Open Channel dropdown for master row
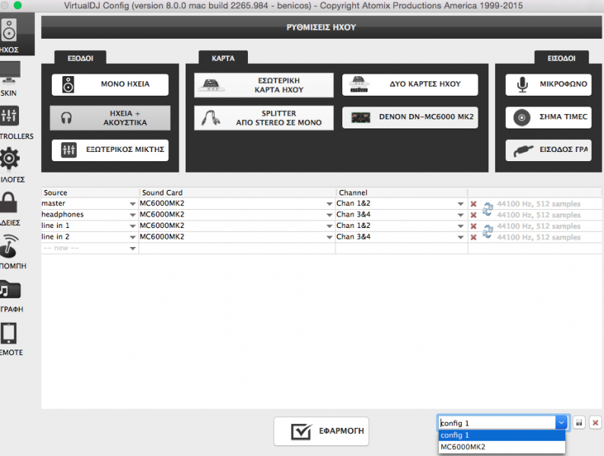This screenshot has height=456, width=604. click(460, 204)
